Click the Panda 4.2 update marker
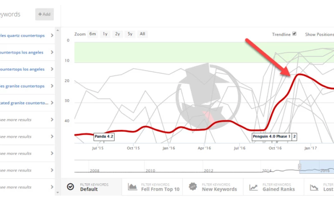 [104, 136]
